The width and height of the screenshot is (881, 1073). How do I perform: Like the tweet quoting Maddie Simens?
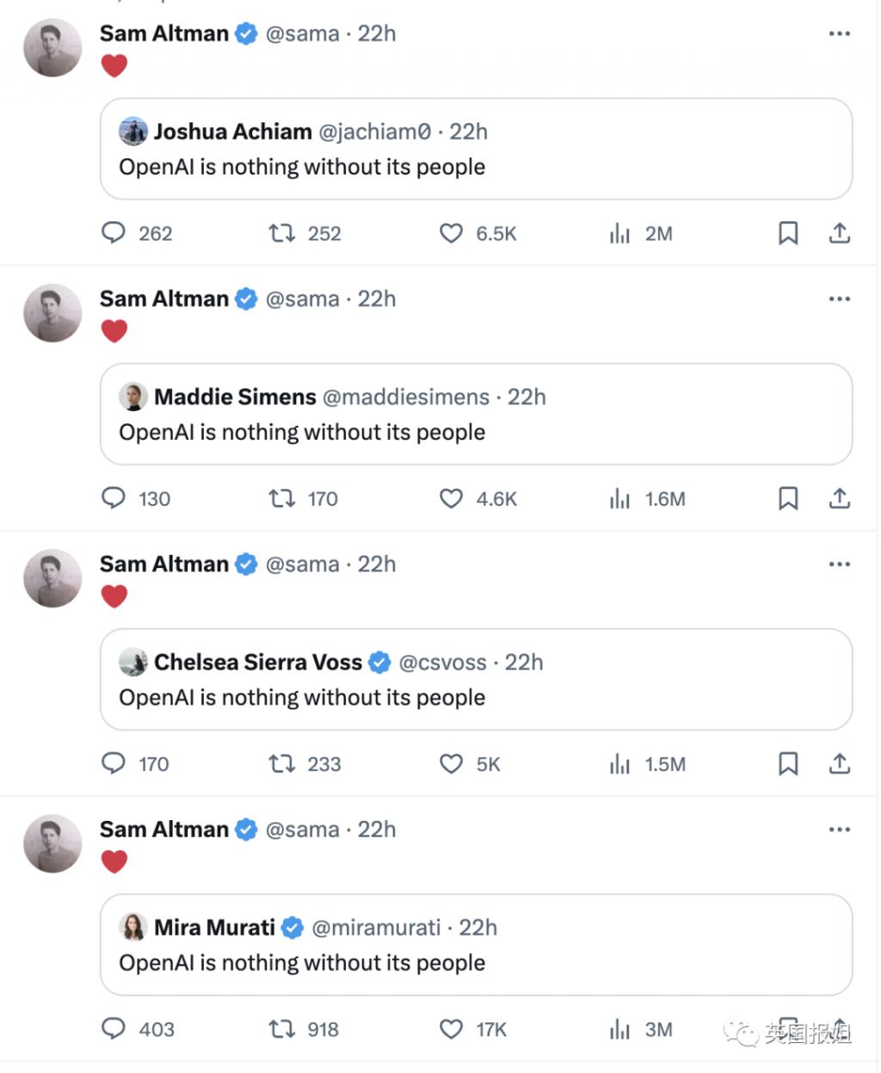[x=451, y=498]
